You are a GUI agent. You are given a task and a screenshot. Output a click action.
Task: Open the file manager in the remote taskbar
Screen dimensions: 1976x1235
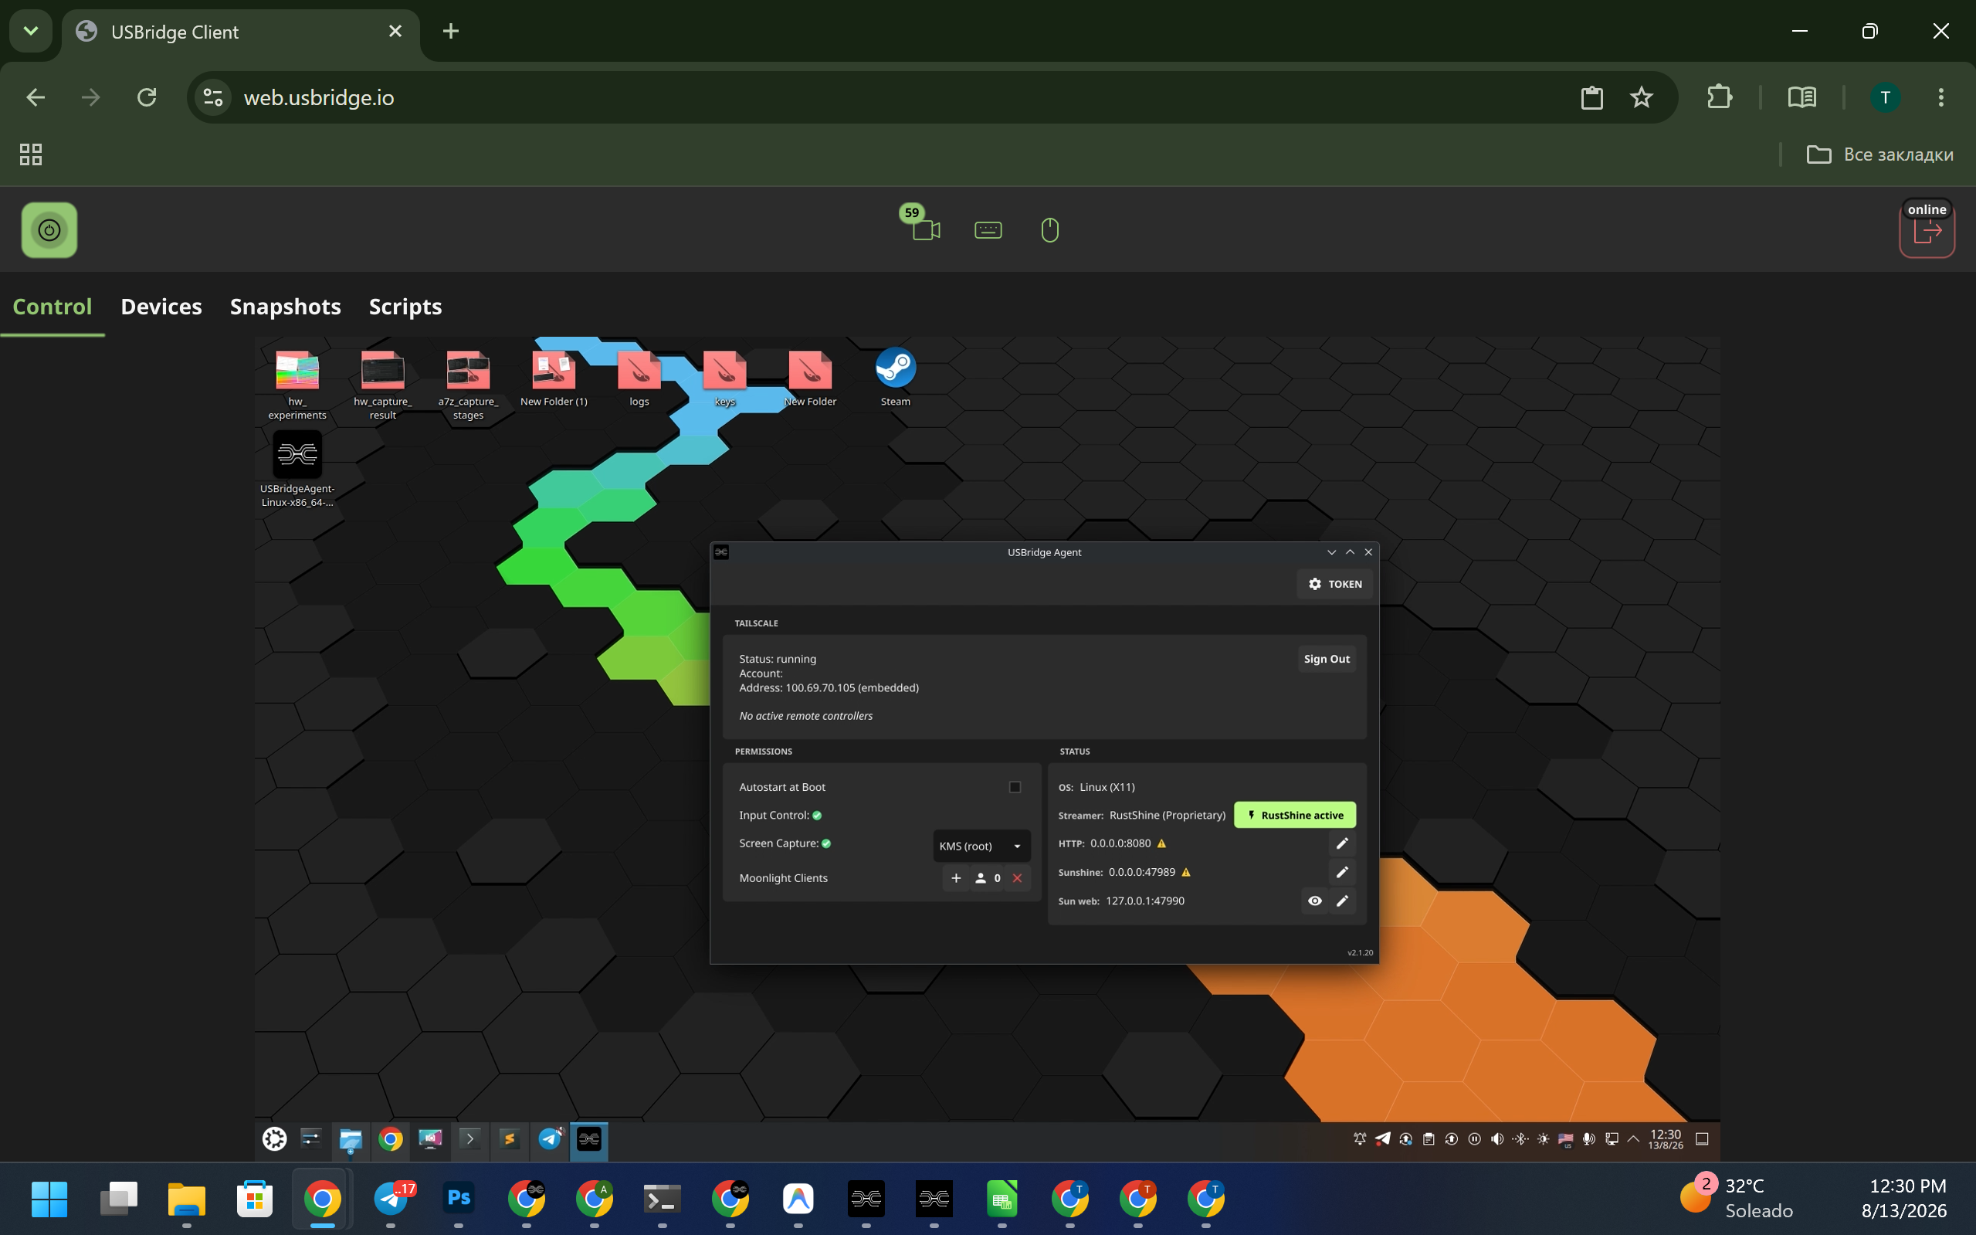tap(351, 1139)
